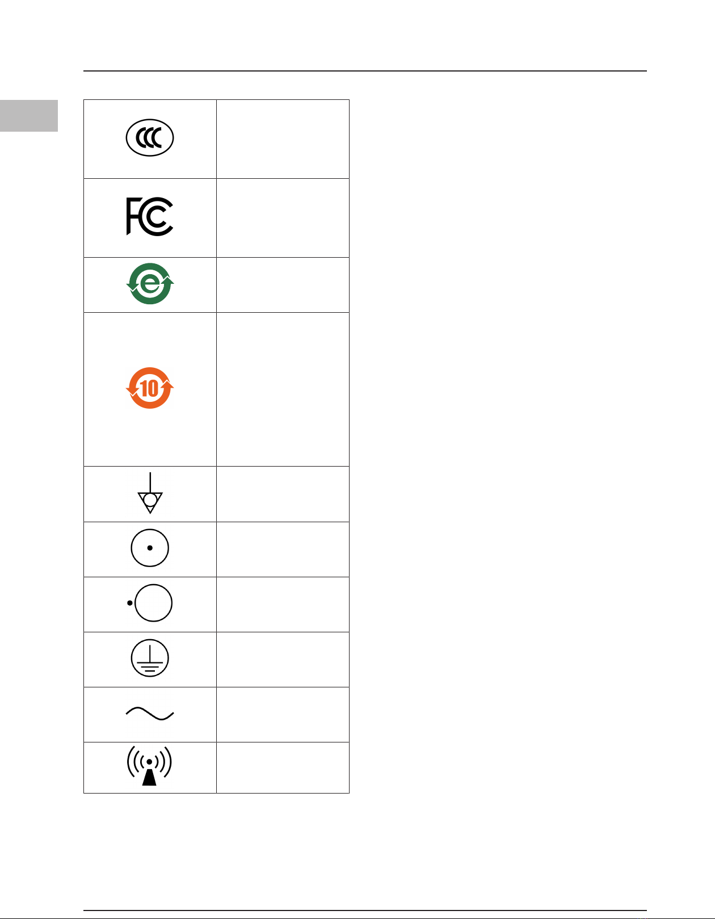The width and height of the screenshot is (715, 919).
Task: Click the blank cell next to orange '10' symbol
Action: coord(283,389)
